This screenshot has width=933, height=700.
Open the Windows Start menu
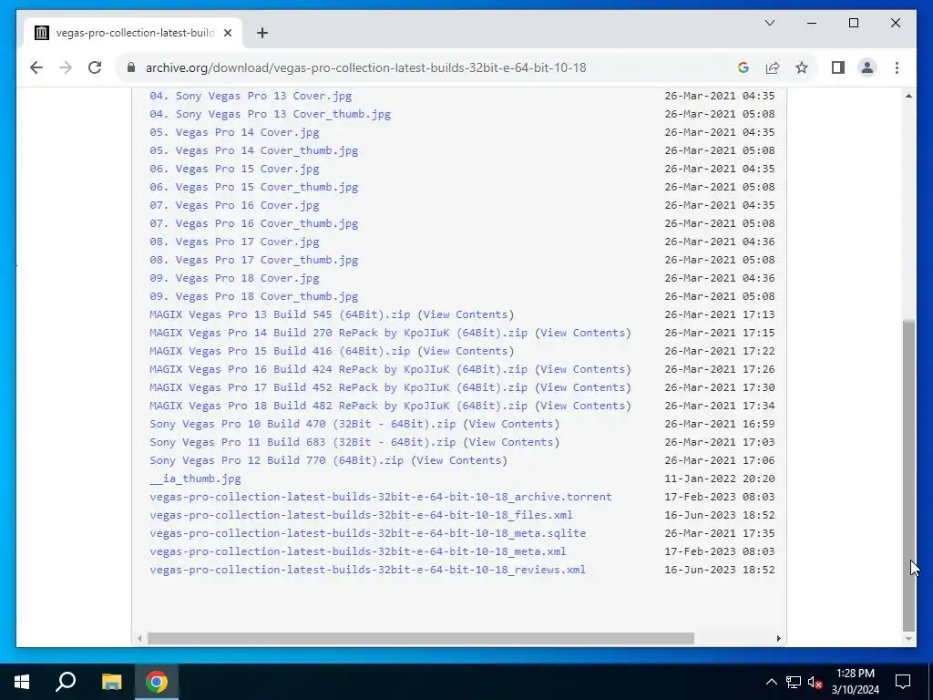pos(22,682)
